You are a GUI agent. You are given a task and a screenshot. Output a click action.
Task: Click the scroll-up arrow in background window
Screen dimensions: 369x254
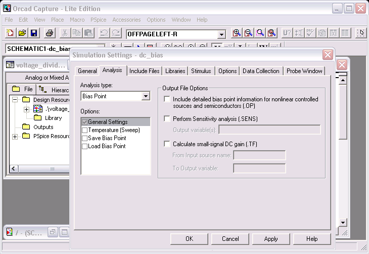[x=343, y=81]
